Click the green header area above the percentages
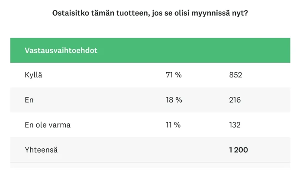 click(x=174, y=50)
